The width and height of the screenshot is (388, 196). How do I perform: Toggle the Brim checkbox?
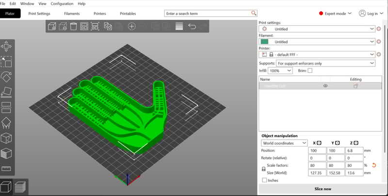click(310, 70)
